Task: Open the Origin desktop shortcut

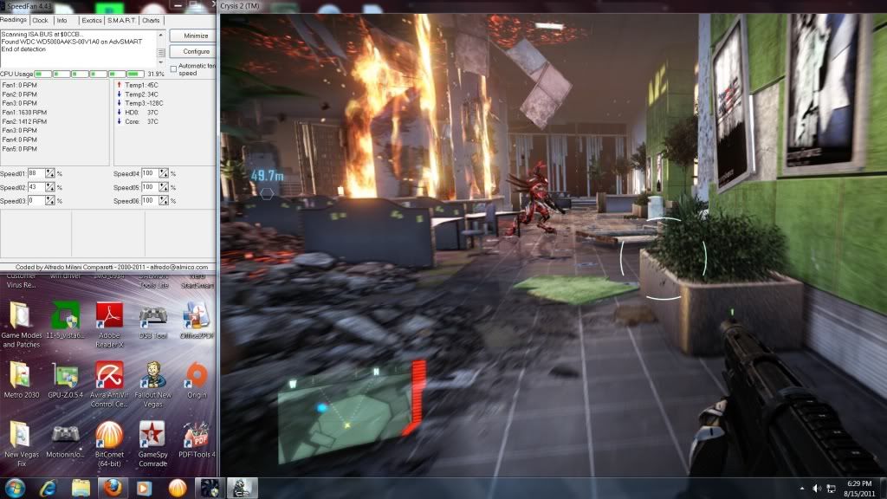Action: pos(197,380)
